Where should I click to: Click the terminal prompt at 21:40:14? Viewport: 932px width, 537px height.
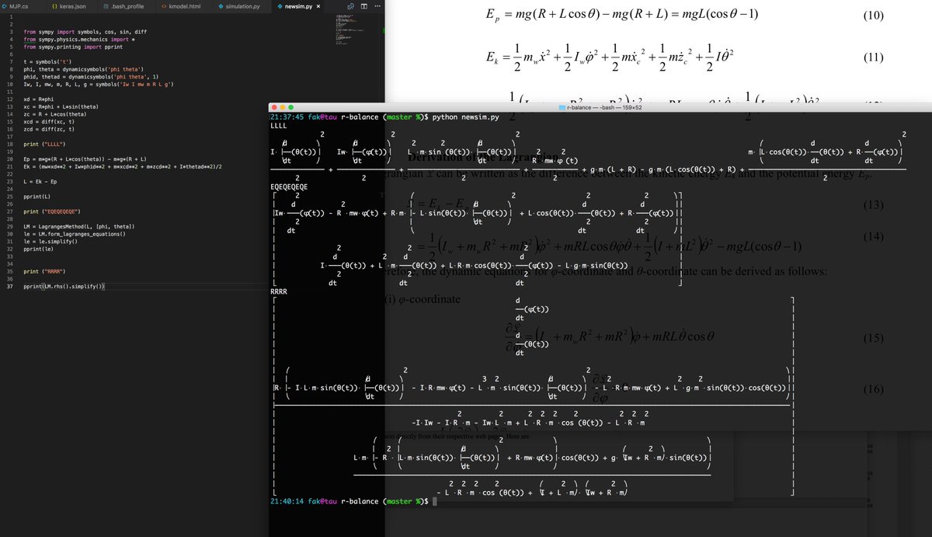coord(349,502)
